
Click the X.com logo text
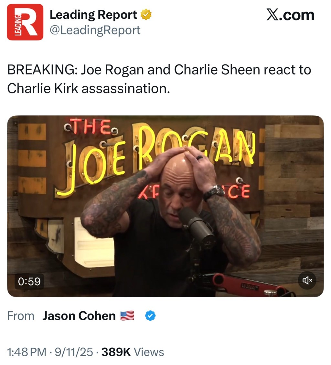(290, 15)
